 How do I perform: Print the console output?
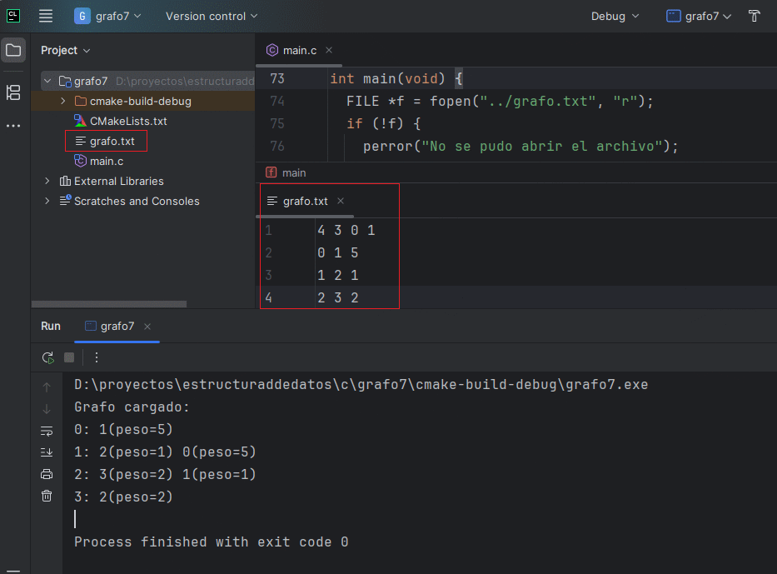47,474
